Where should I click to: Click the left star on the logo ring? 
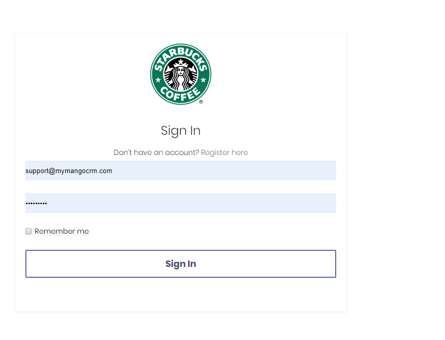tap(159, 80)
